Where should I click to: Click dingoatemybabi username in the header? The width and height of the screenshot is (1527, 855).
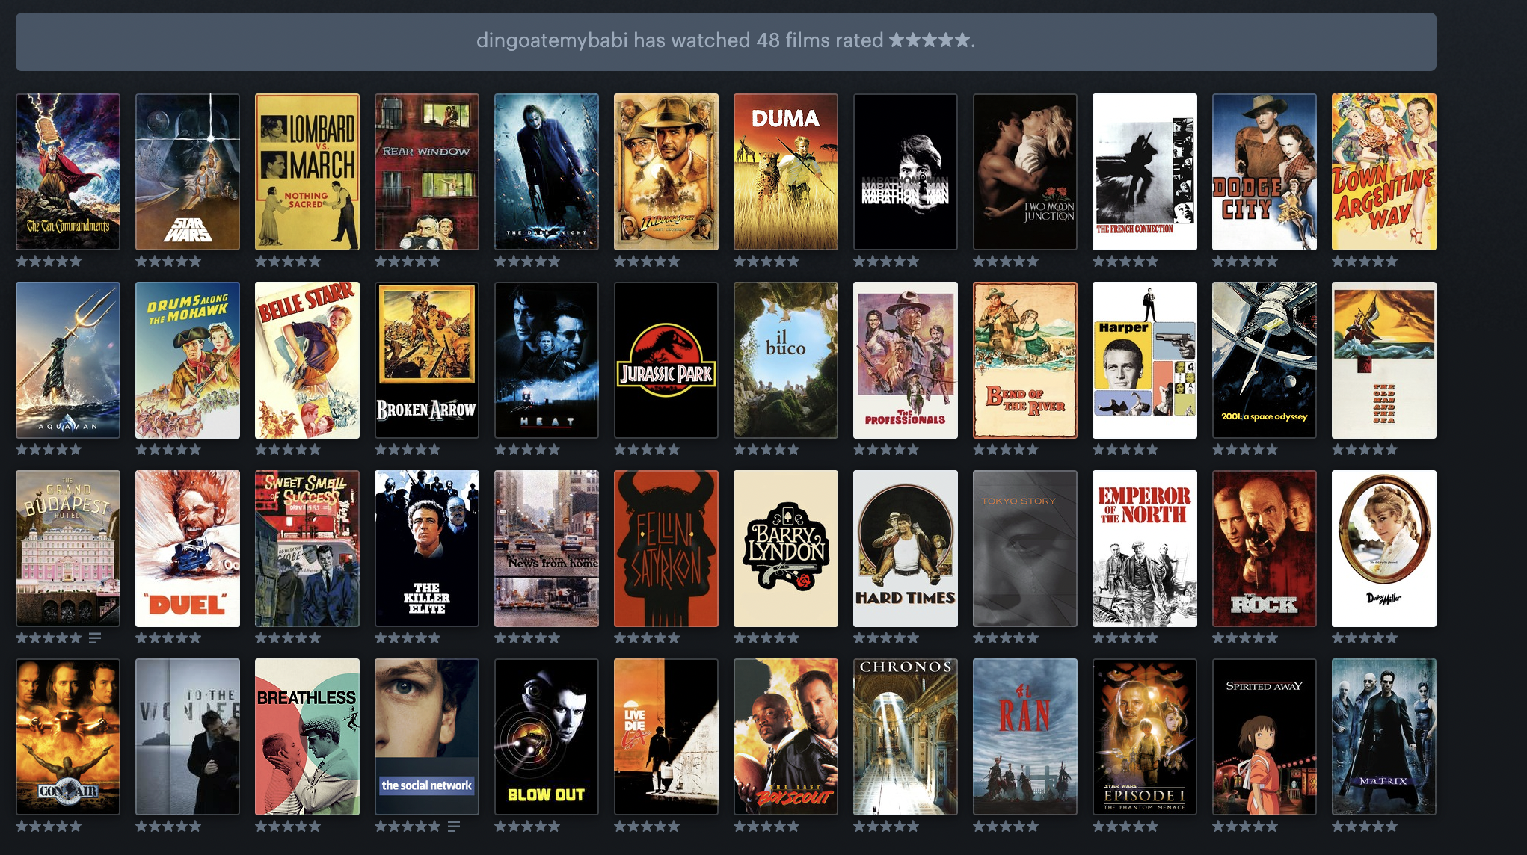pyautogui.click(x=552, y=40)
